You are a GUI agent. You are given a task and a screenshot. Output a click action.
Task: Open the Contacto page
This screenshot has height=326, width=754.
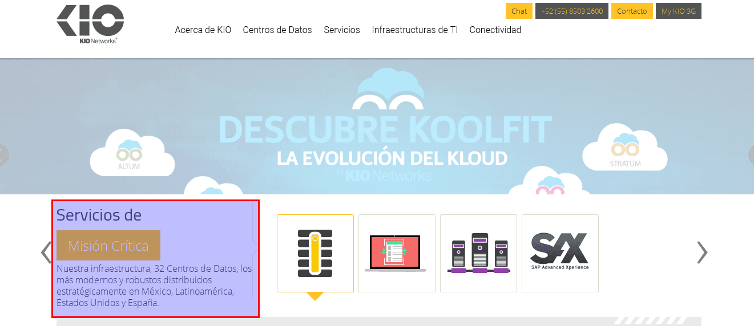coord(632,11)
